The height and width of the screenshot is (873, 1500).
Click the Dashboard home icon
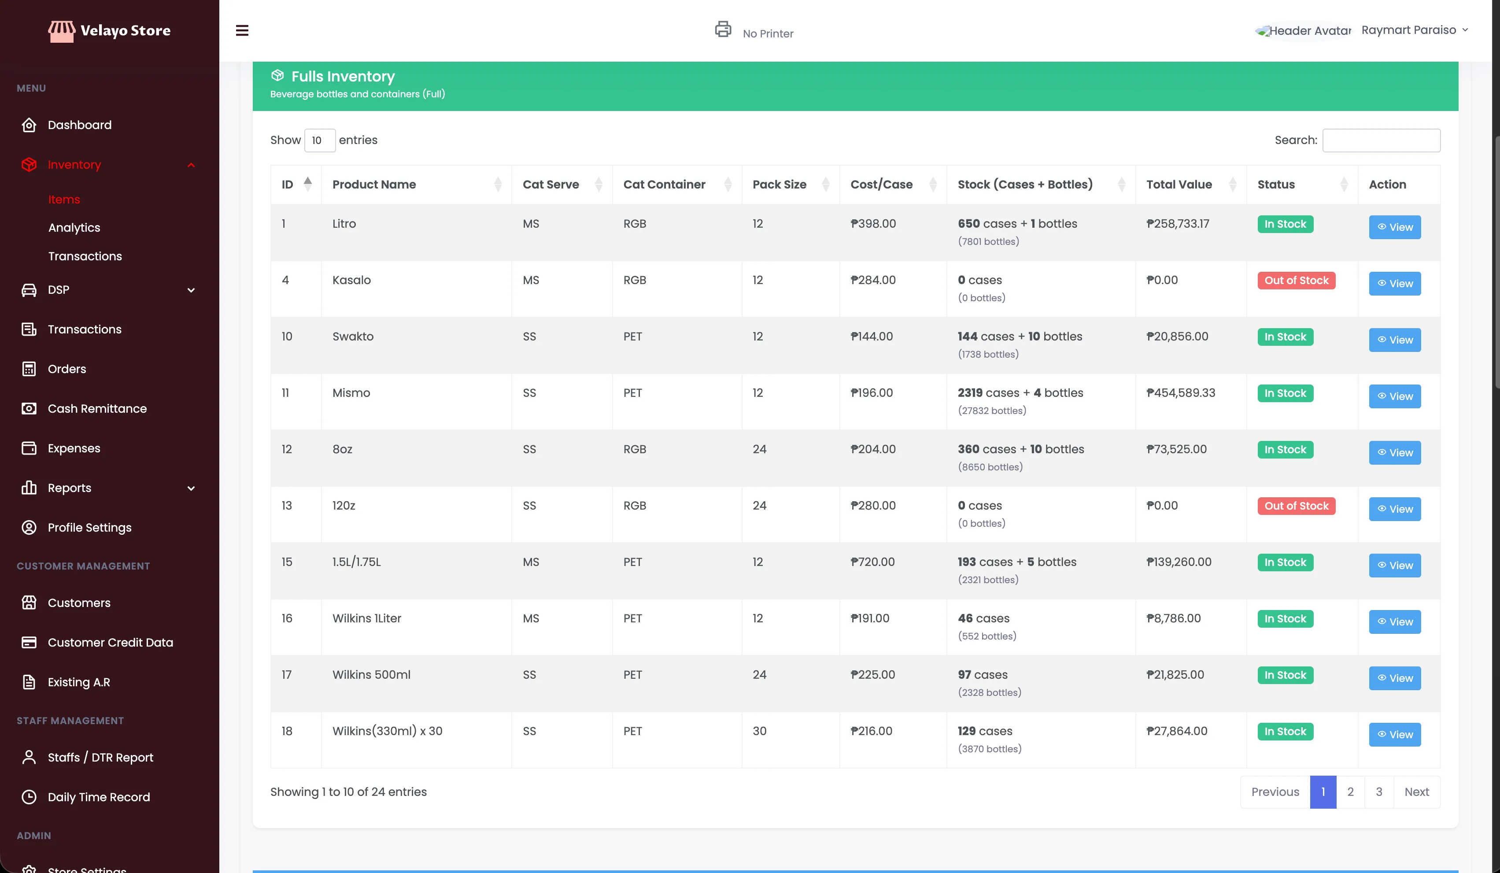29,125
